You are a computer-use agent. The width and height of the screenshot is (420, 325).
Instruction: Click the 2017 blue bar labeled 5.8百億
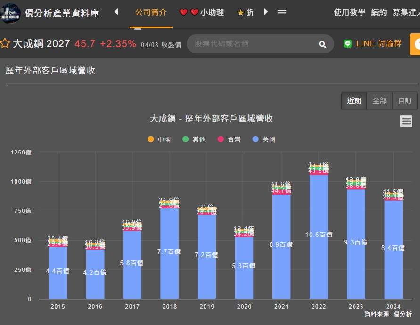pos(132,265)
